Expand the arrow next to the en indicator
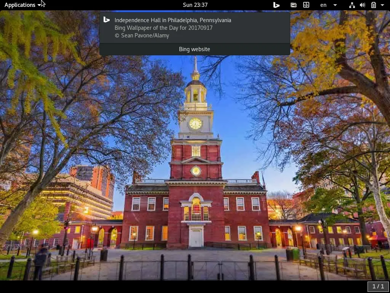This screenshot has width=390, height=293. (x=335, y=5)
